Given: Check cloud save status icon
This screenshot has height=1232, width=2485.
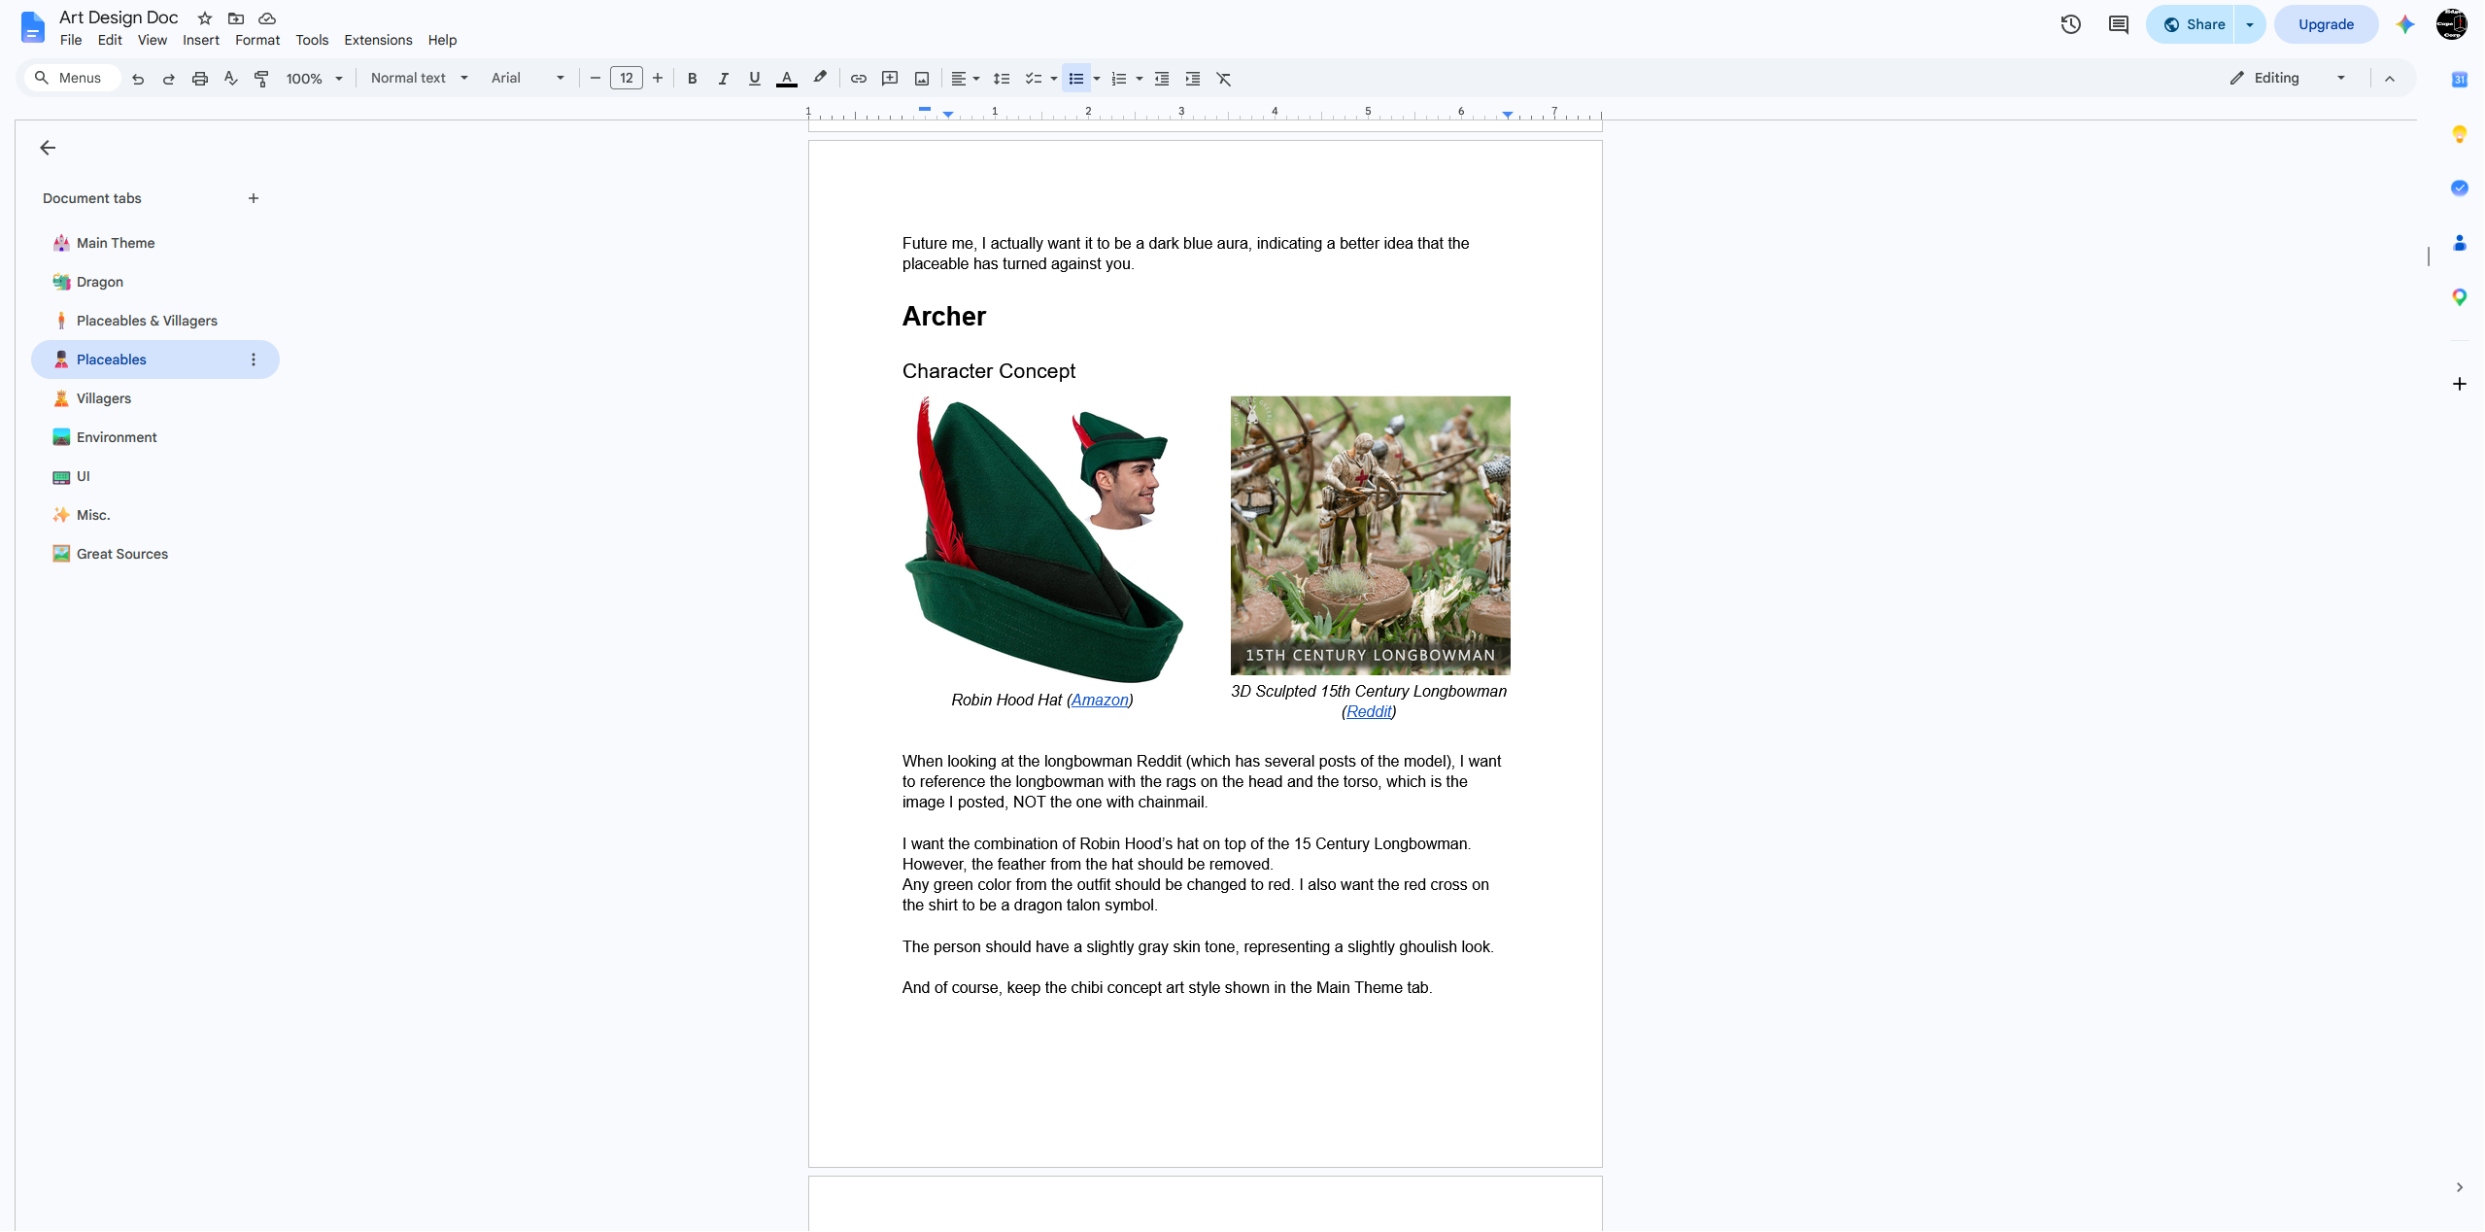Looking at the screenshot, I should (267, 18).
